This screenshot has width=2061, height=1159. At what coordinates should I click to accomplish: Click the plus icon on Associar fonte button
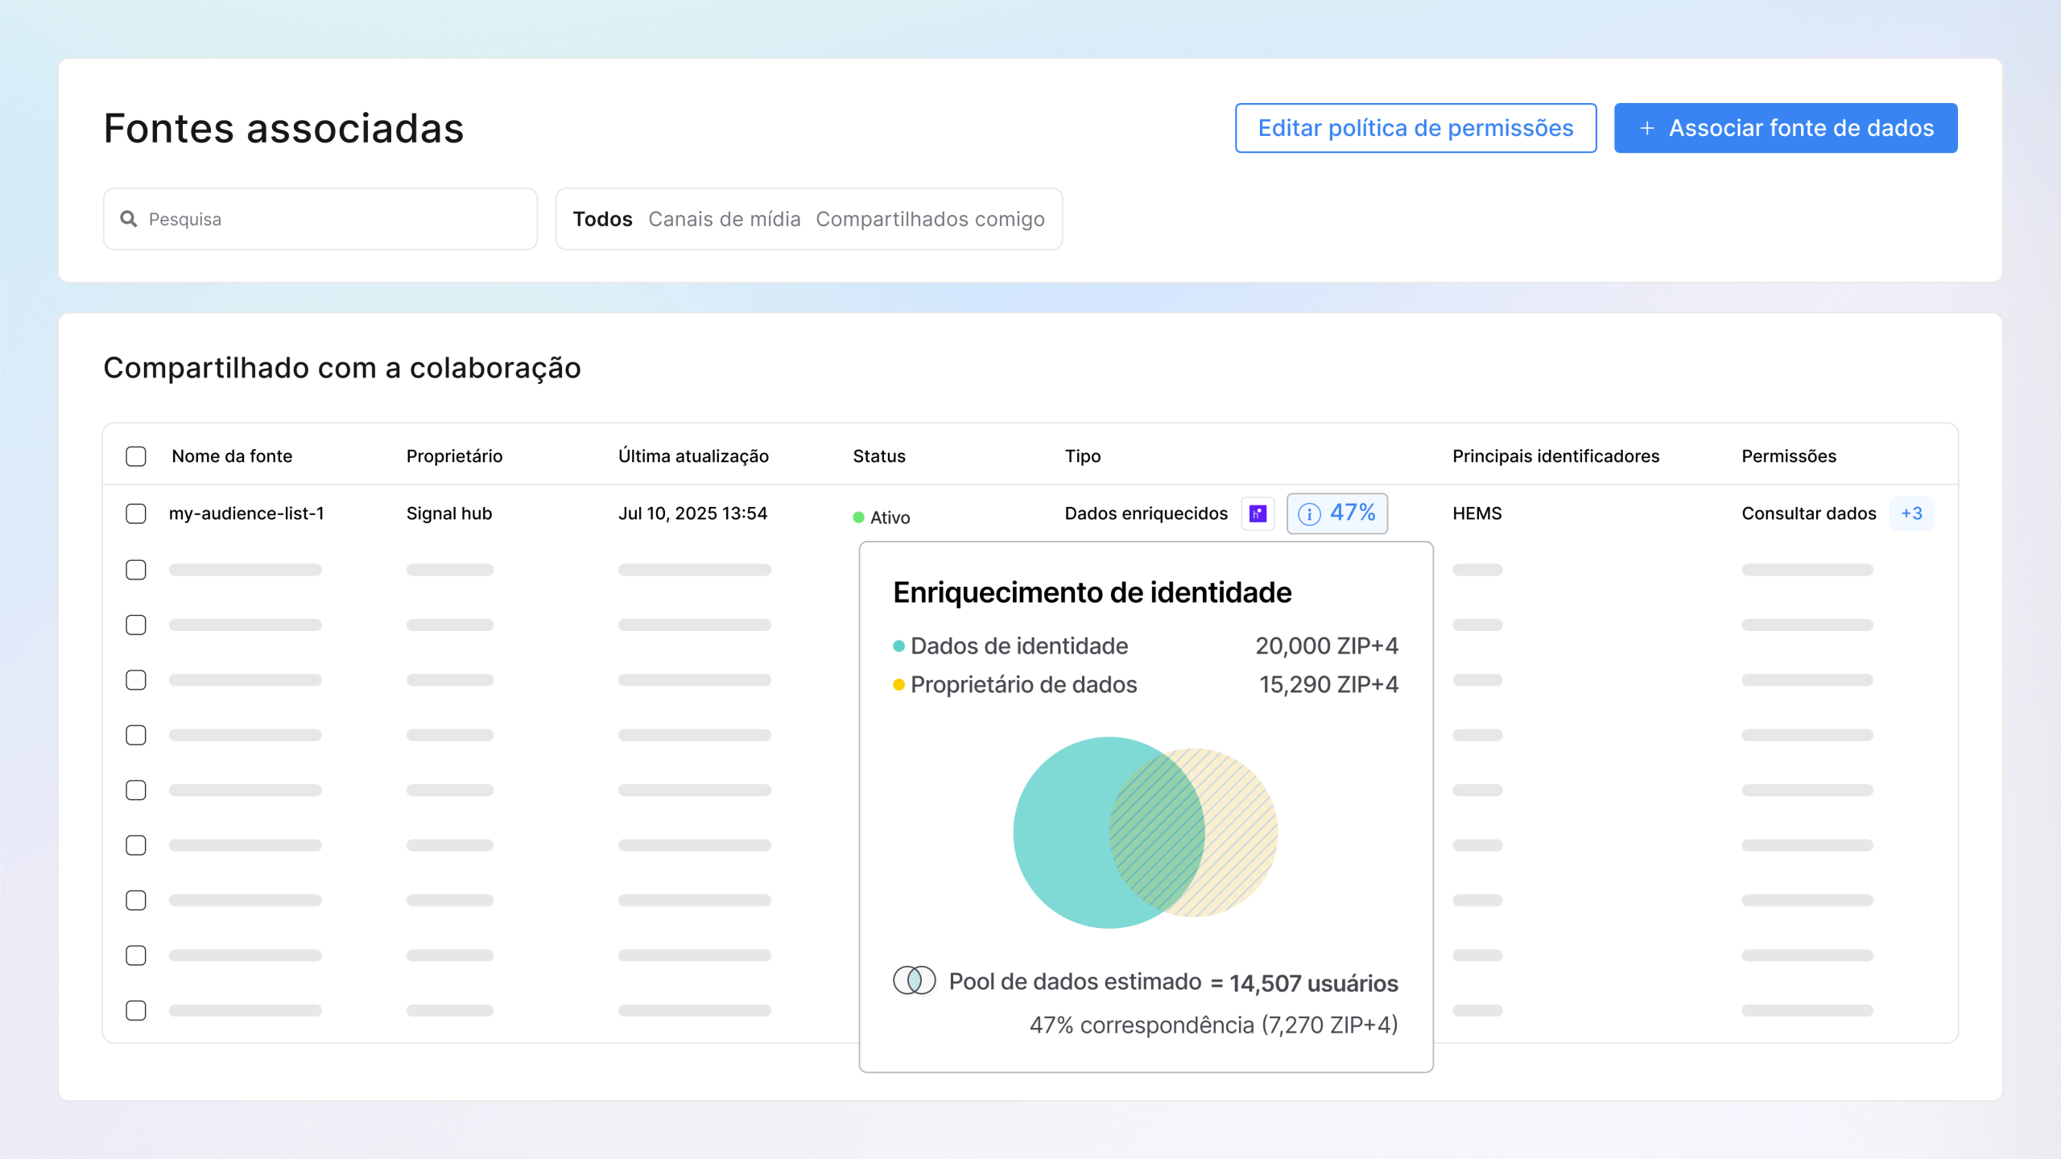(x=1647, y=128)
